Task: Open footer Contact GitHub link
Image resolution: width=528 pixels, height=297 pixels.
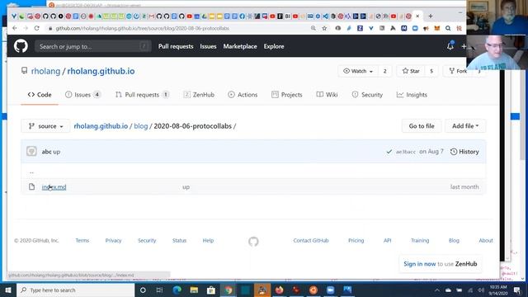Action: 311,240
